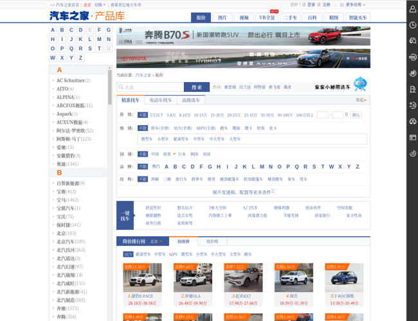Expand 展开变速箱、配置等更多条件

coord(243,192)
